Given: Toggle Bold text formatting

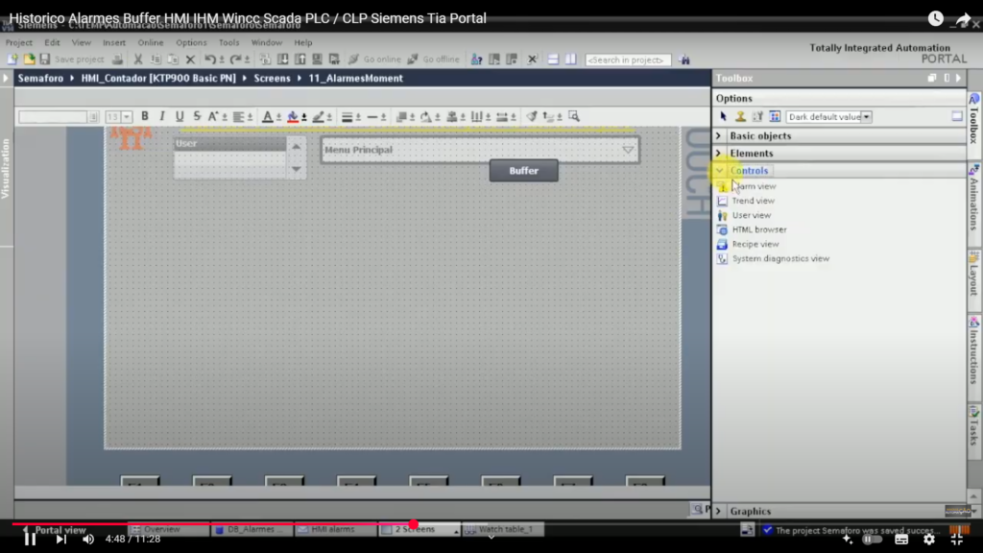Looking at the screenshot, I should (145, 116).
